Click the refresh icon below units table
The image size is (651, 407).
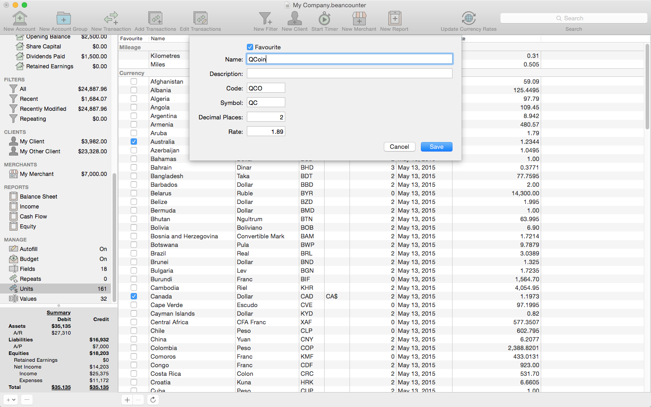(x=153, y=399)
